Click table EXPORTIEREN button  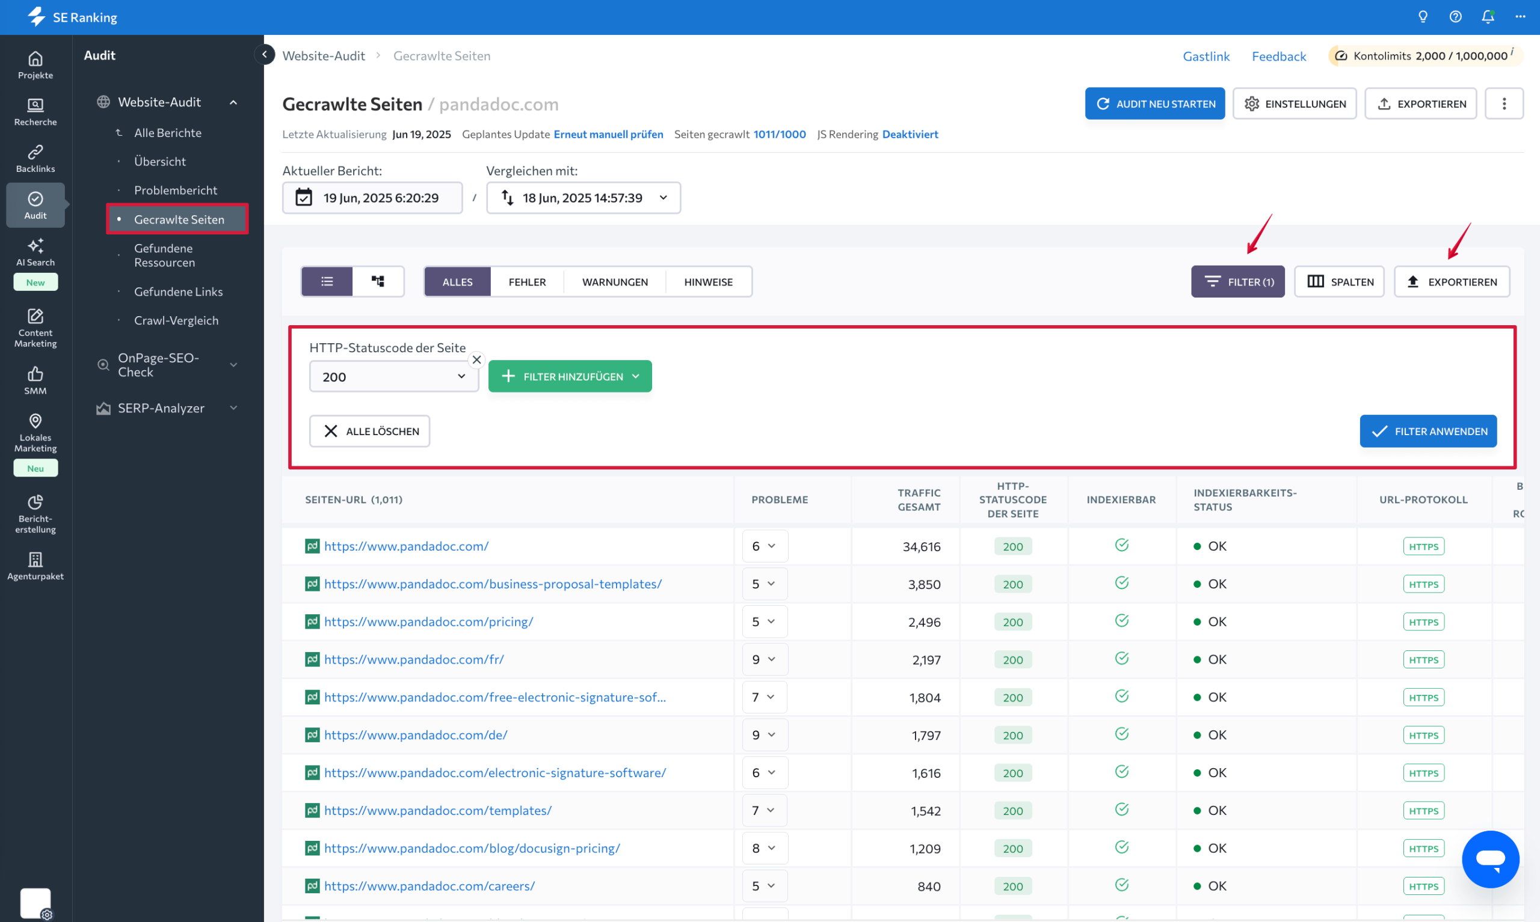point(1452,281)
